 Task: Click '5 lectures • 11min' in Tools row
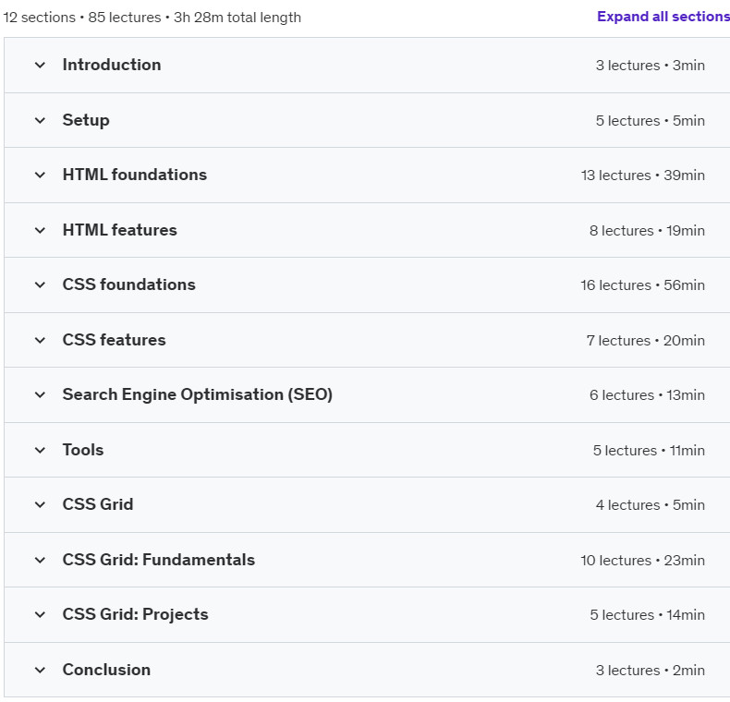pos(649,450)
